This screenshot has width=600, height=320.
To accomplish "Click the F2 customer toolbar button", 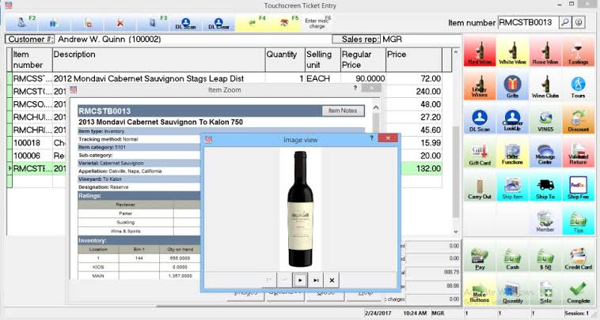I will click(x=22, y=23).
